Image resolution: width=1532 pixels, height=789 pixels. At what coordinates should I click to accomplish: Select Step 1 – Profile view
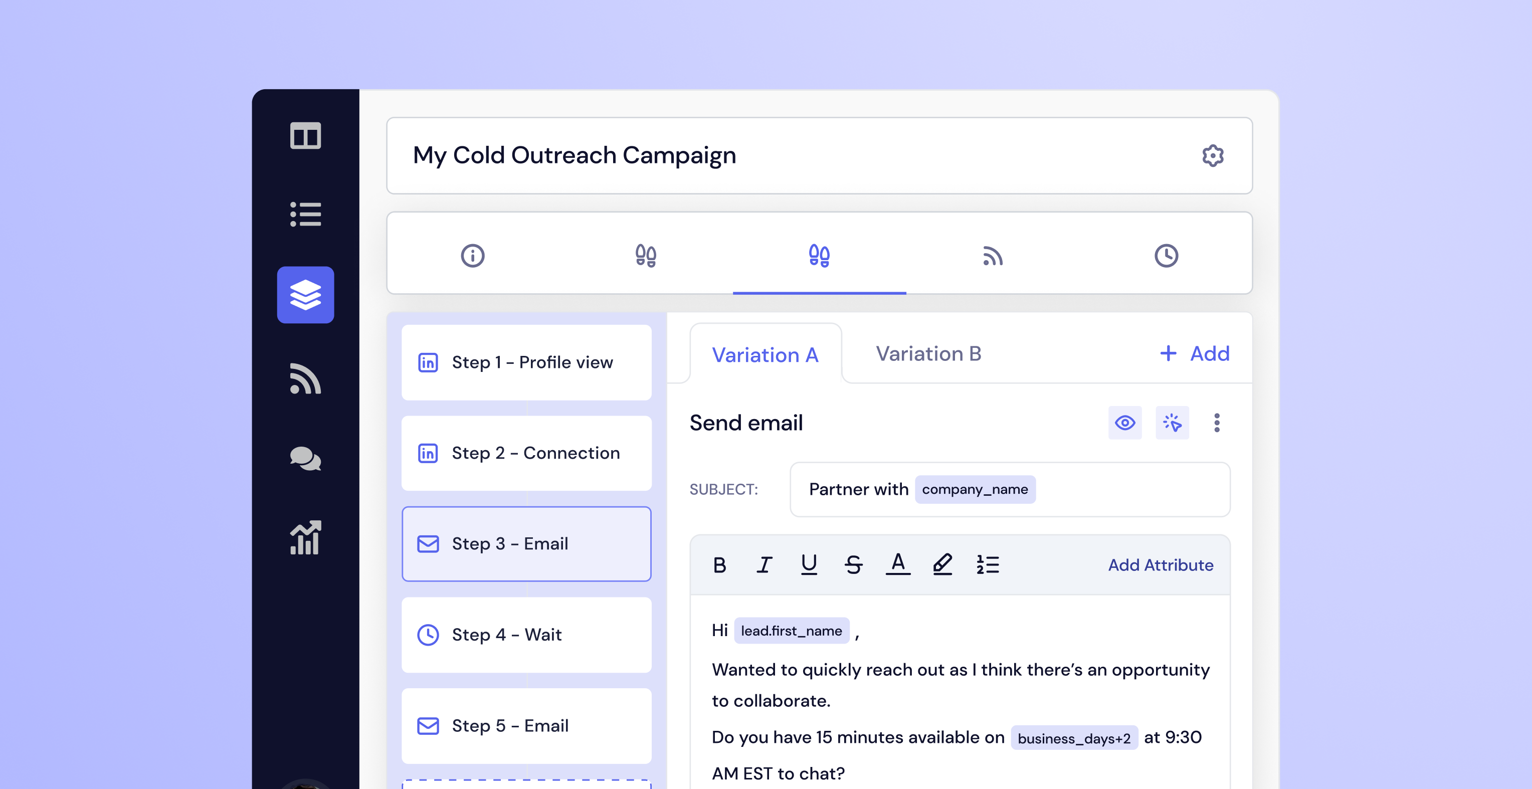(526, 362)
